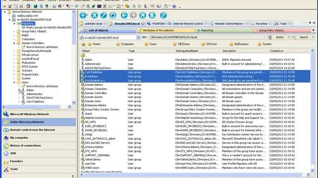Open the Favorites tab in the tab bar
Screen dimensions: 318x178
point(261,24)
